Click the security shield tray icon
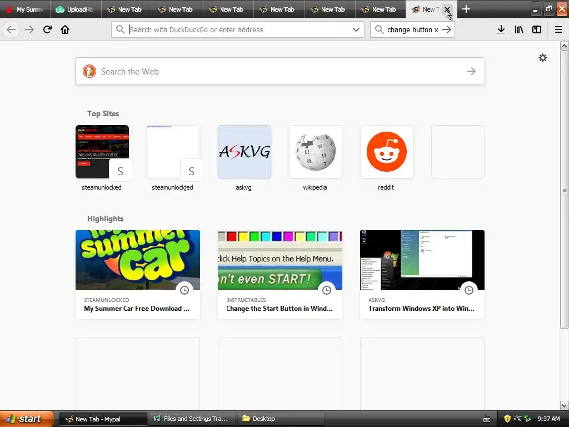569x427 pixels. click(507, 419)
